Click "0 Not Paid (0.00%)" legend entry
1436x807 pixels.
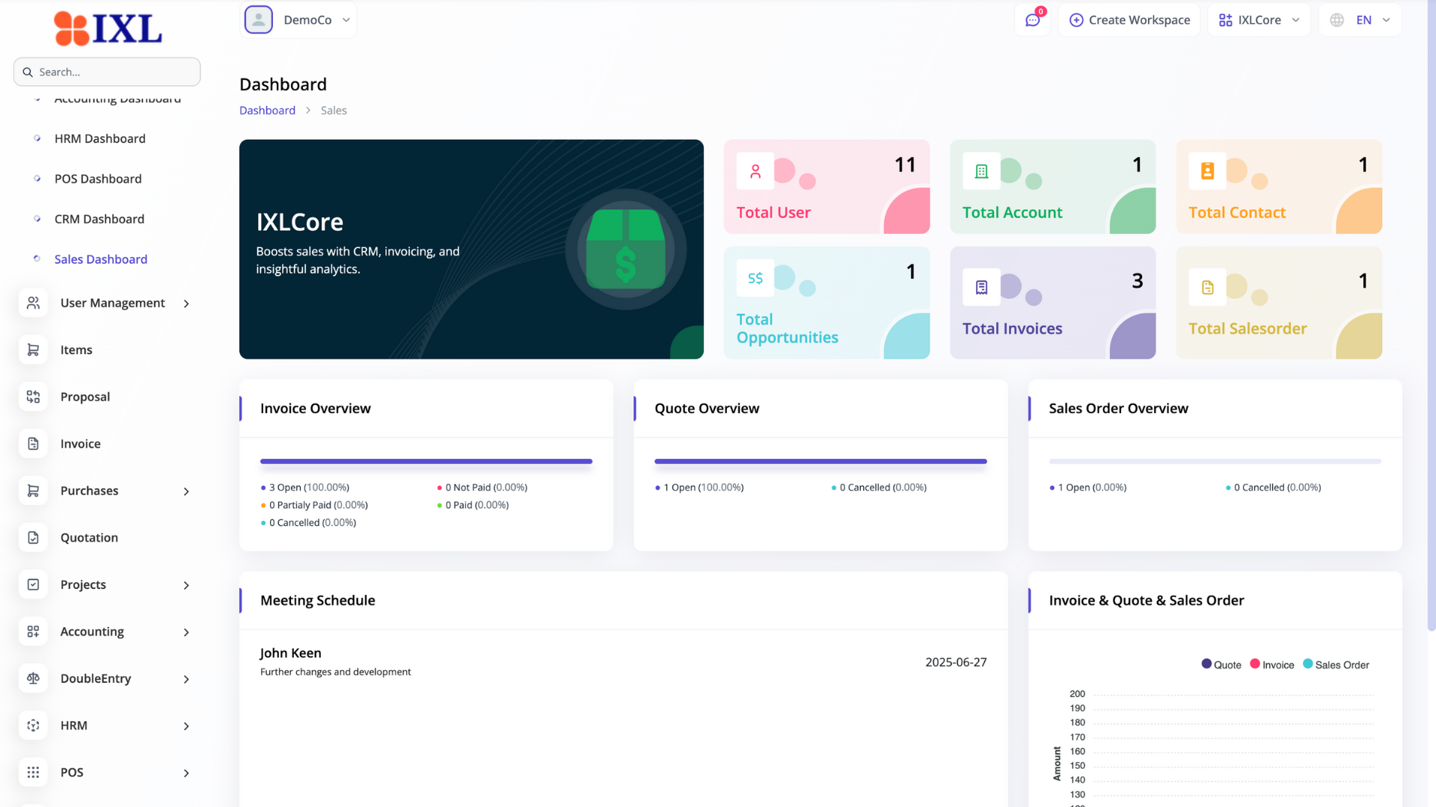tap(482, 487)
